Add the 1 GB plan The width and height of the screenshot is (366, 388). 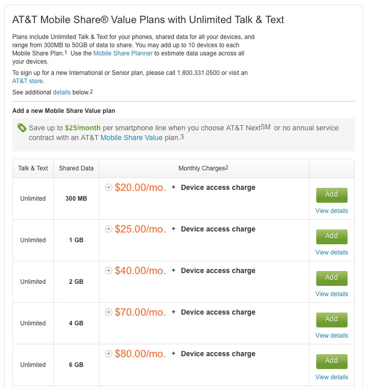click(332, 237)
